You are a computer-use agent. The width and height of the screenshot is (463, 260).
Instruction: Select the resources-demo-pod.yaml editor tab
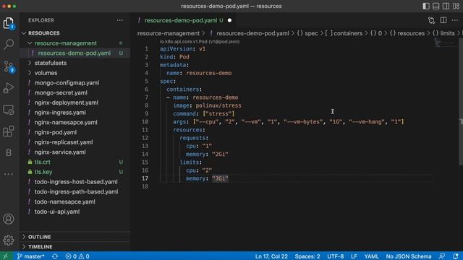(x=180, y=20)
